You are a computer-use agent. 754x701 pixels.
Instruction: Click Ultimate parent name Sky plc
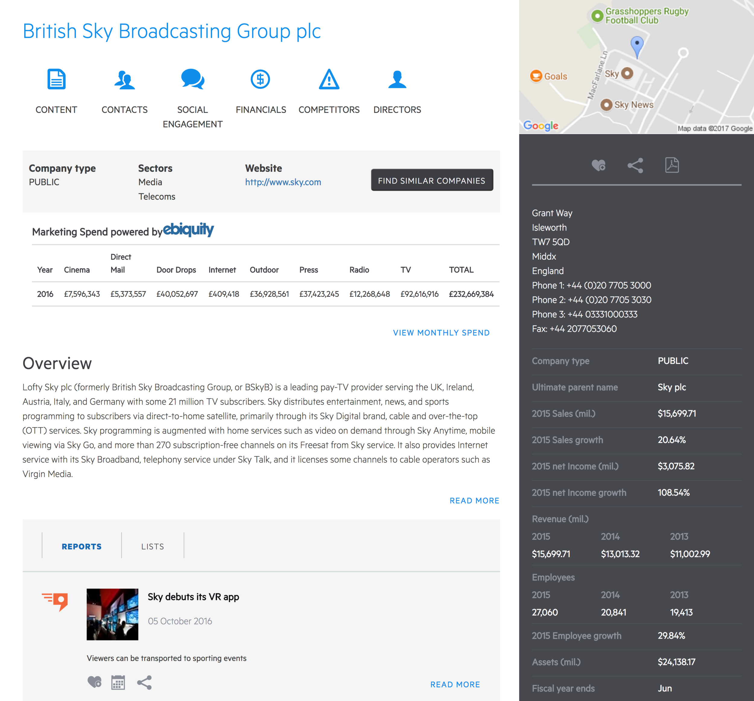click(672, 387)
